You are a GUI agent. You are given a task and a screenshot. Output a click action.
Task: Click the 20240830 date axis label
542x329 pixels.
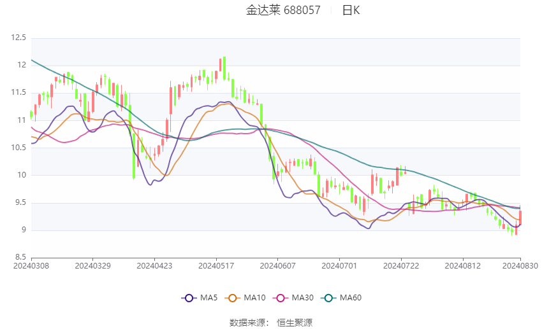[x=520, y=266]
